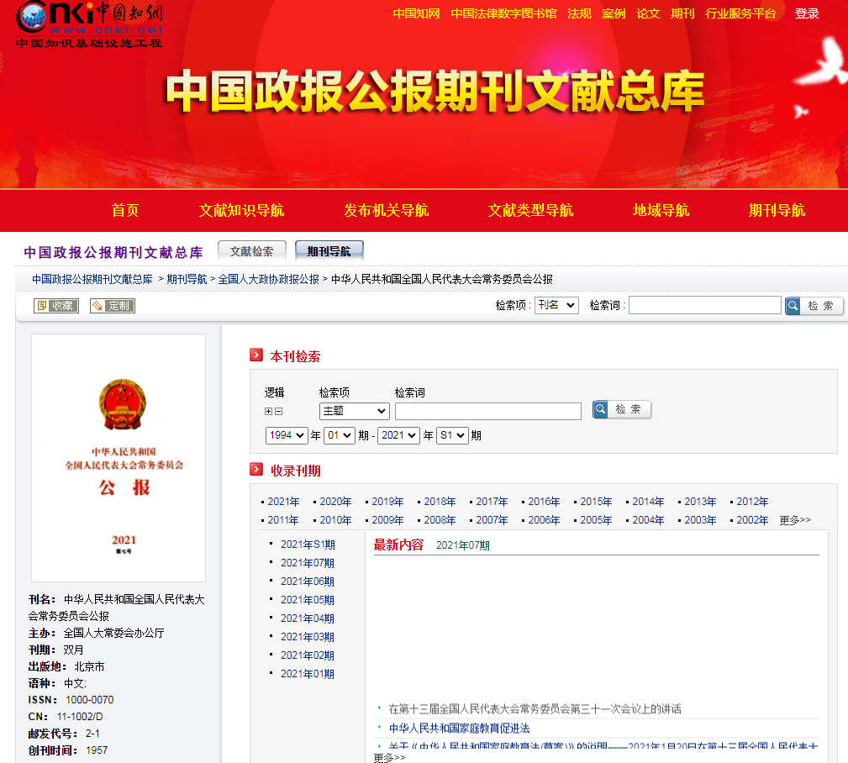The image size is (848, 763).
Task: Click the top-right 检索 magnifier search button
Action: point(814,306)
